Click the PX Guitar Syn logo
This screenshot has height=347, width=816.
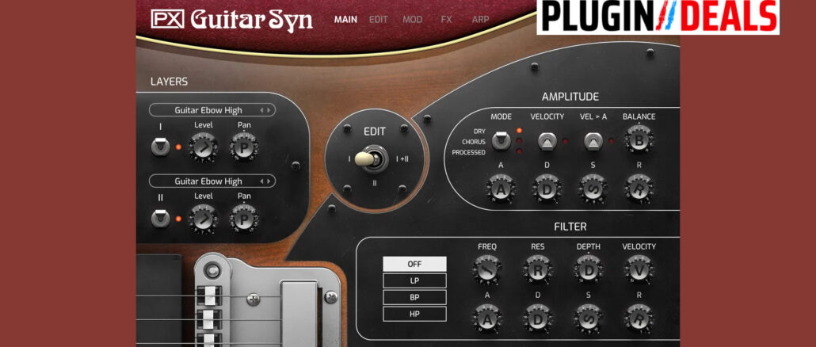point(231,20)
